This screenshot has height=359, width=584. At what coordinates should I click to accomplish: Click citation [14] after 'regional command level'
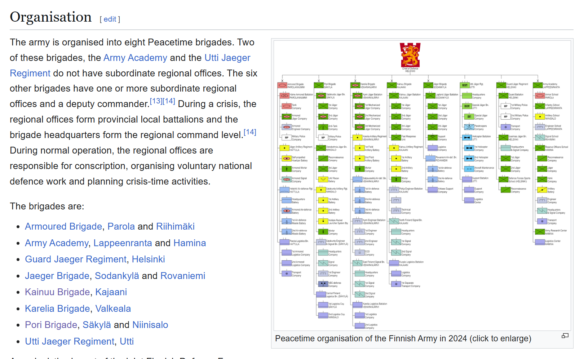250,132
